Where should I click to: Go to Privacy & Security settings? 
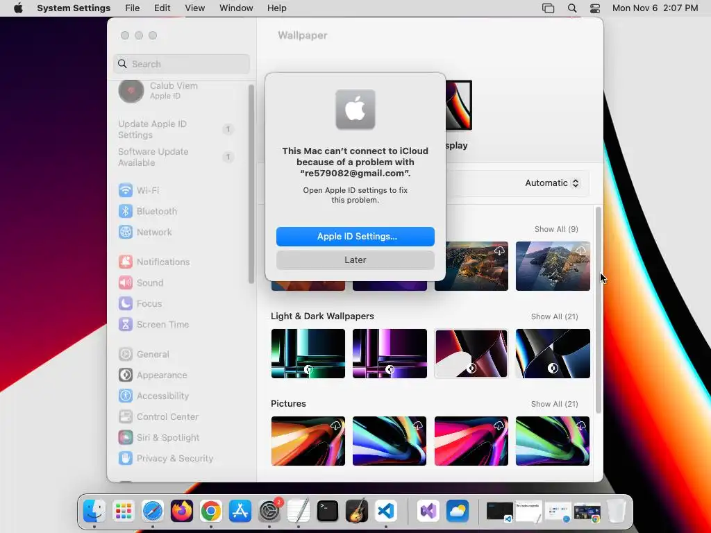click(x=165, y=459)
